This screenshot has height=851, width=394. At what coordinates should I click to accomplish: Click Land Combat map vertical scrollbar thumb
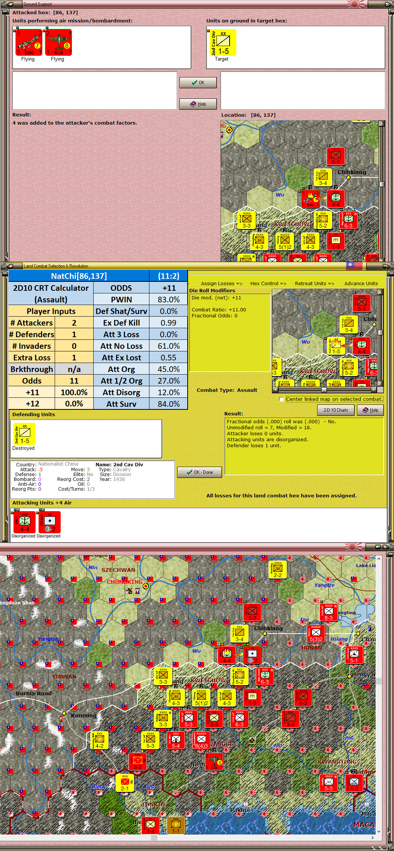click(380, 332)
